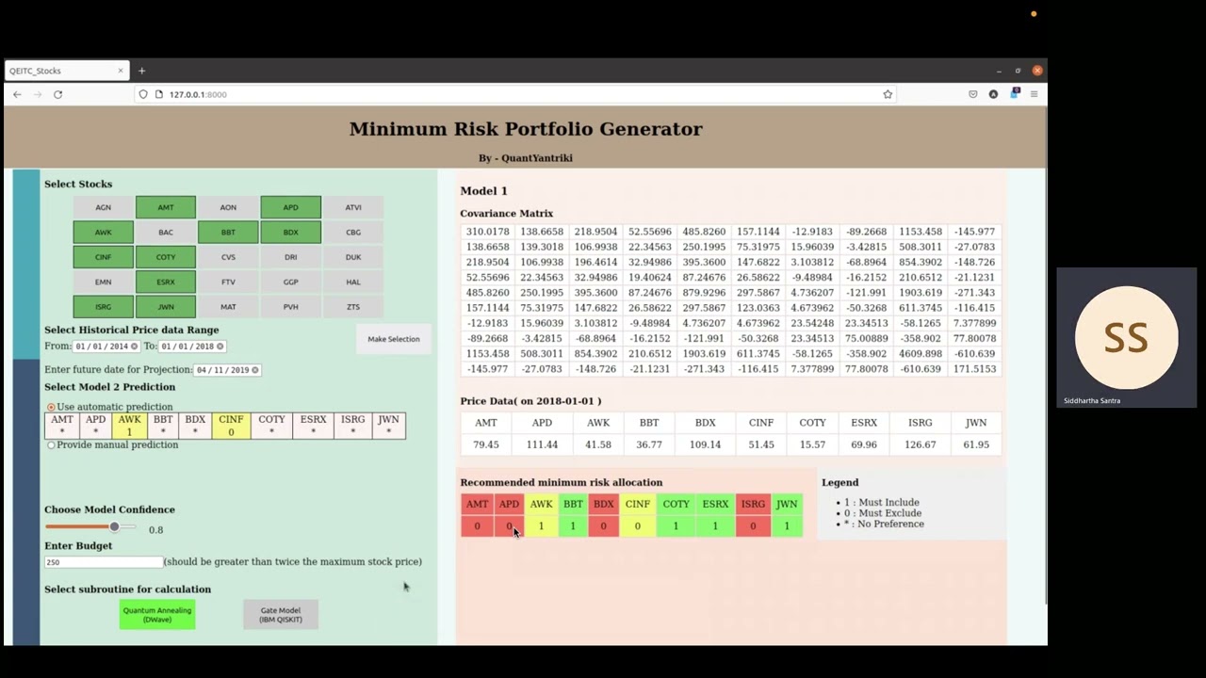Click the CINF cell in Model 2 Prediction
The image size is (1206, 678).
coord(231,426)
